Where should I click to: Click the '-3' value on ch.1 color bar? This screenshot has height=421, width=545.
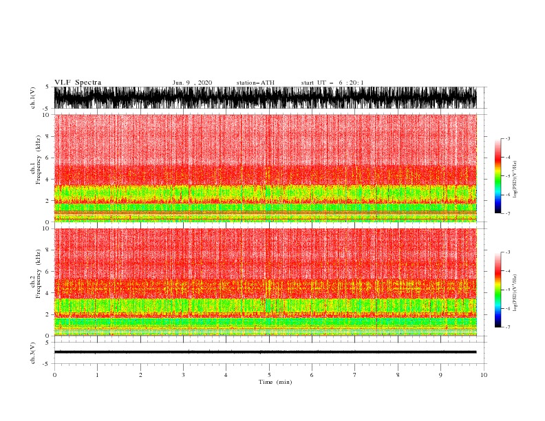coord(507,138)
